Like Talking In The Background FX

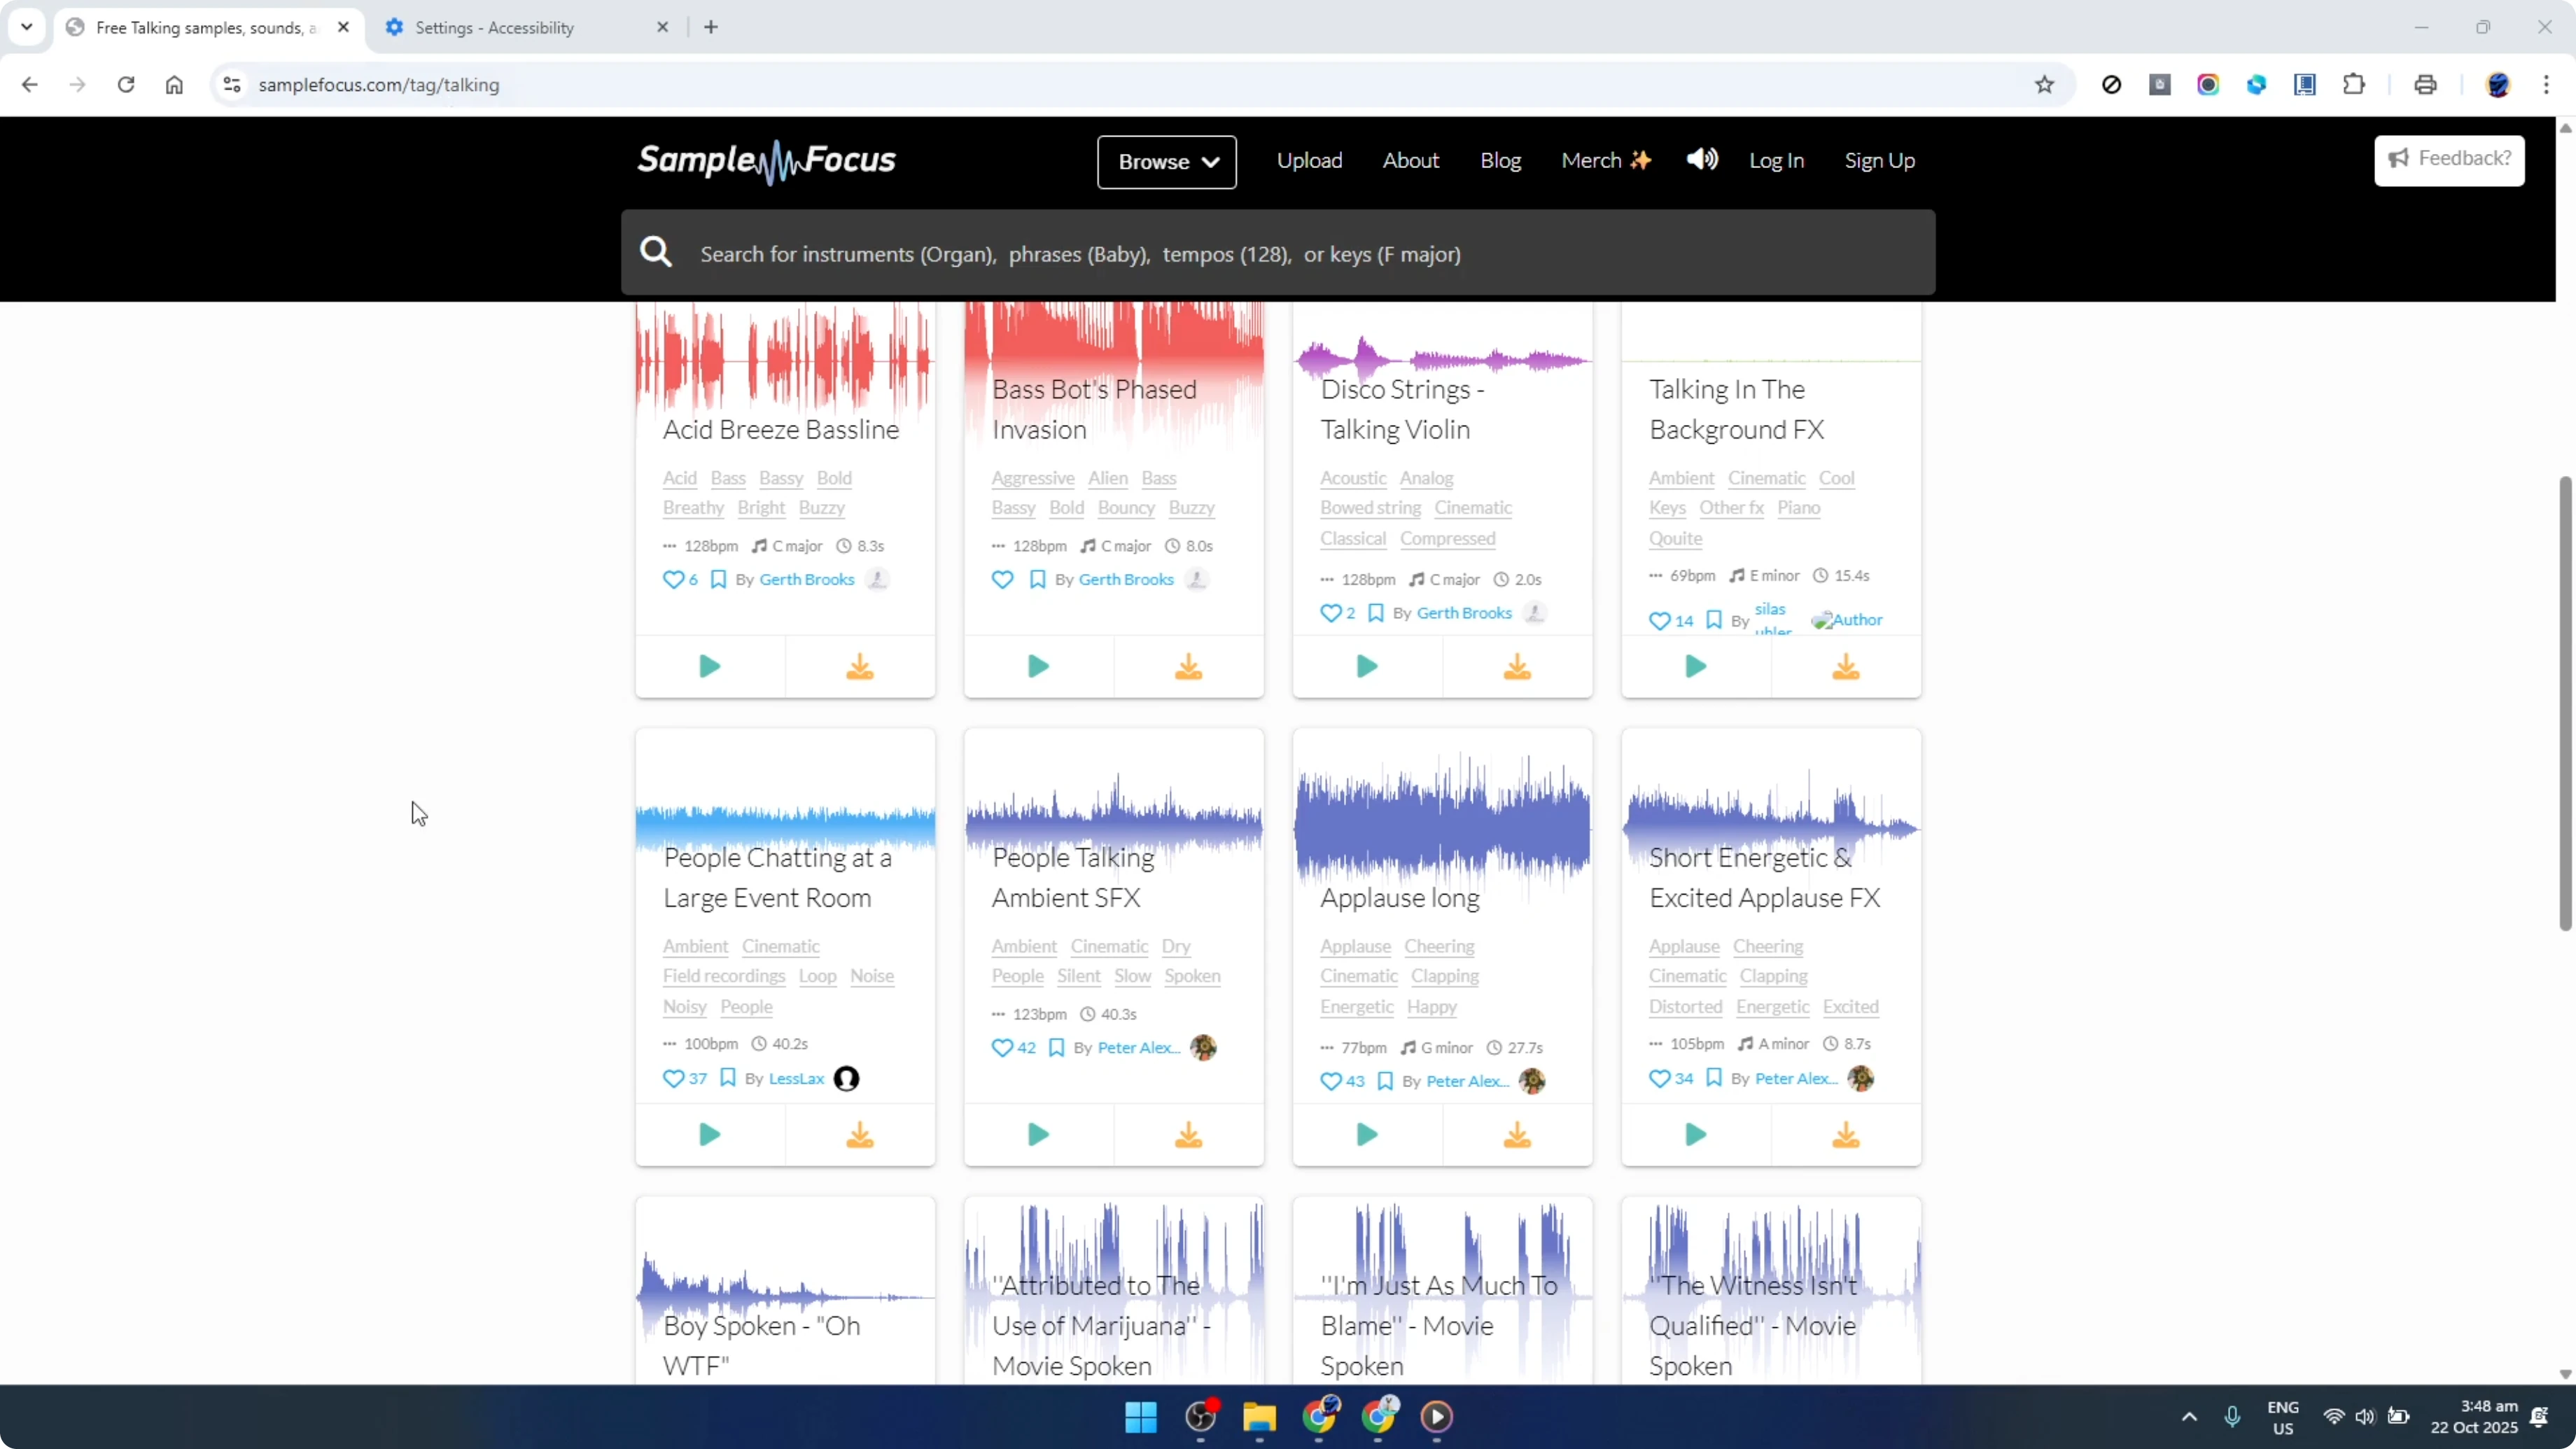tap(1659, 621)
